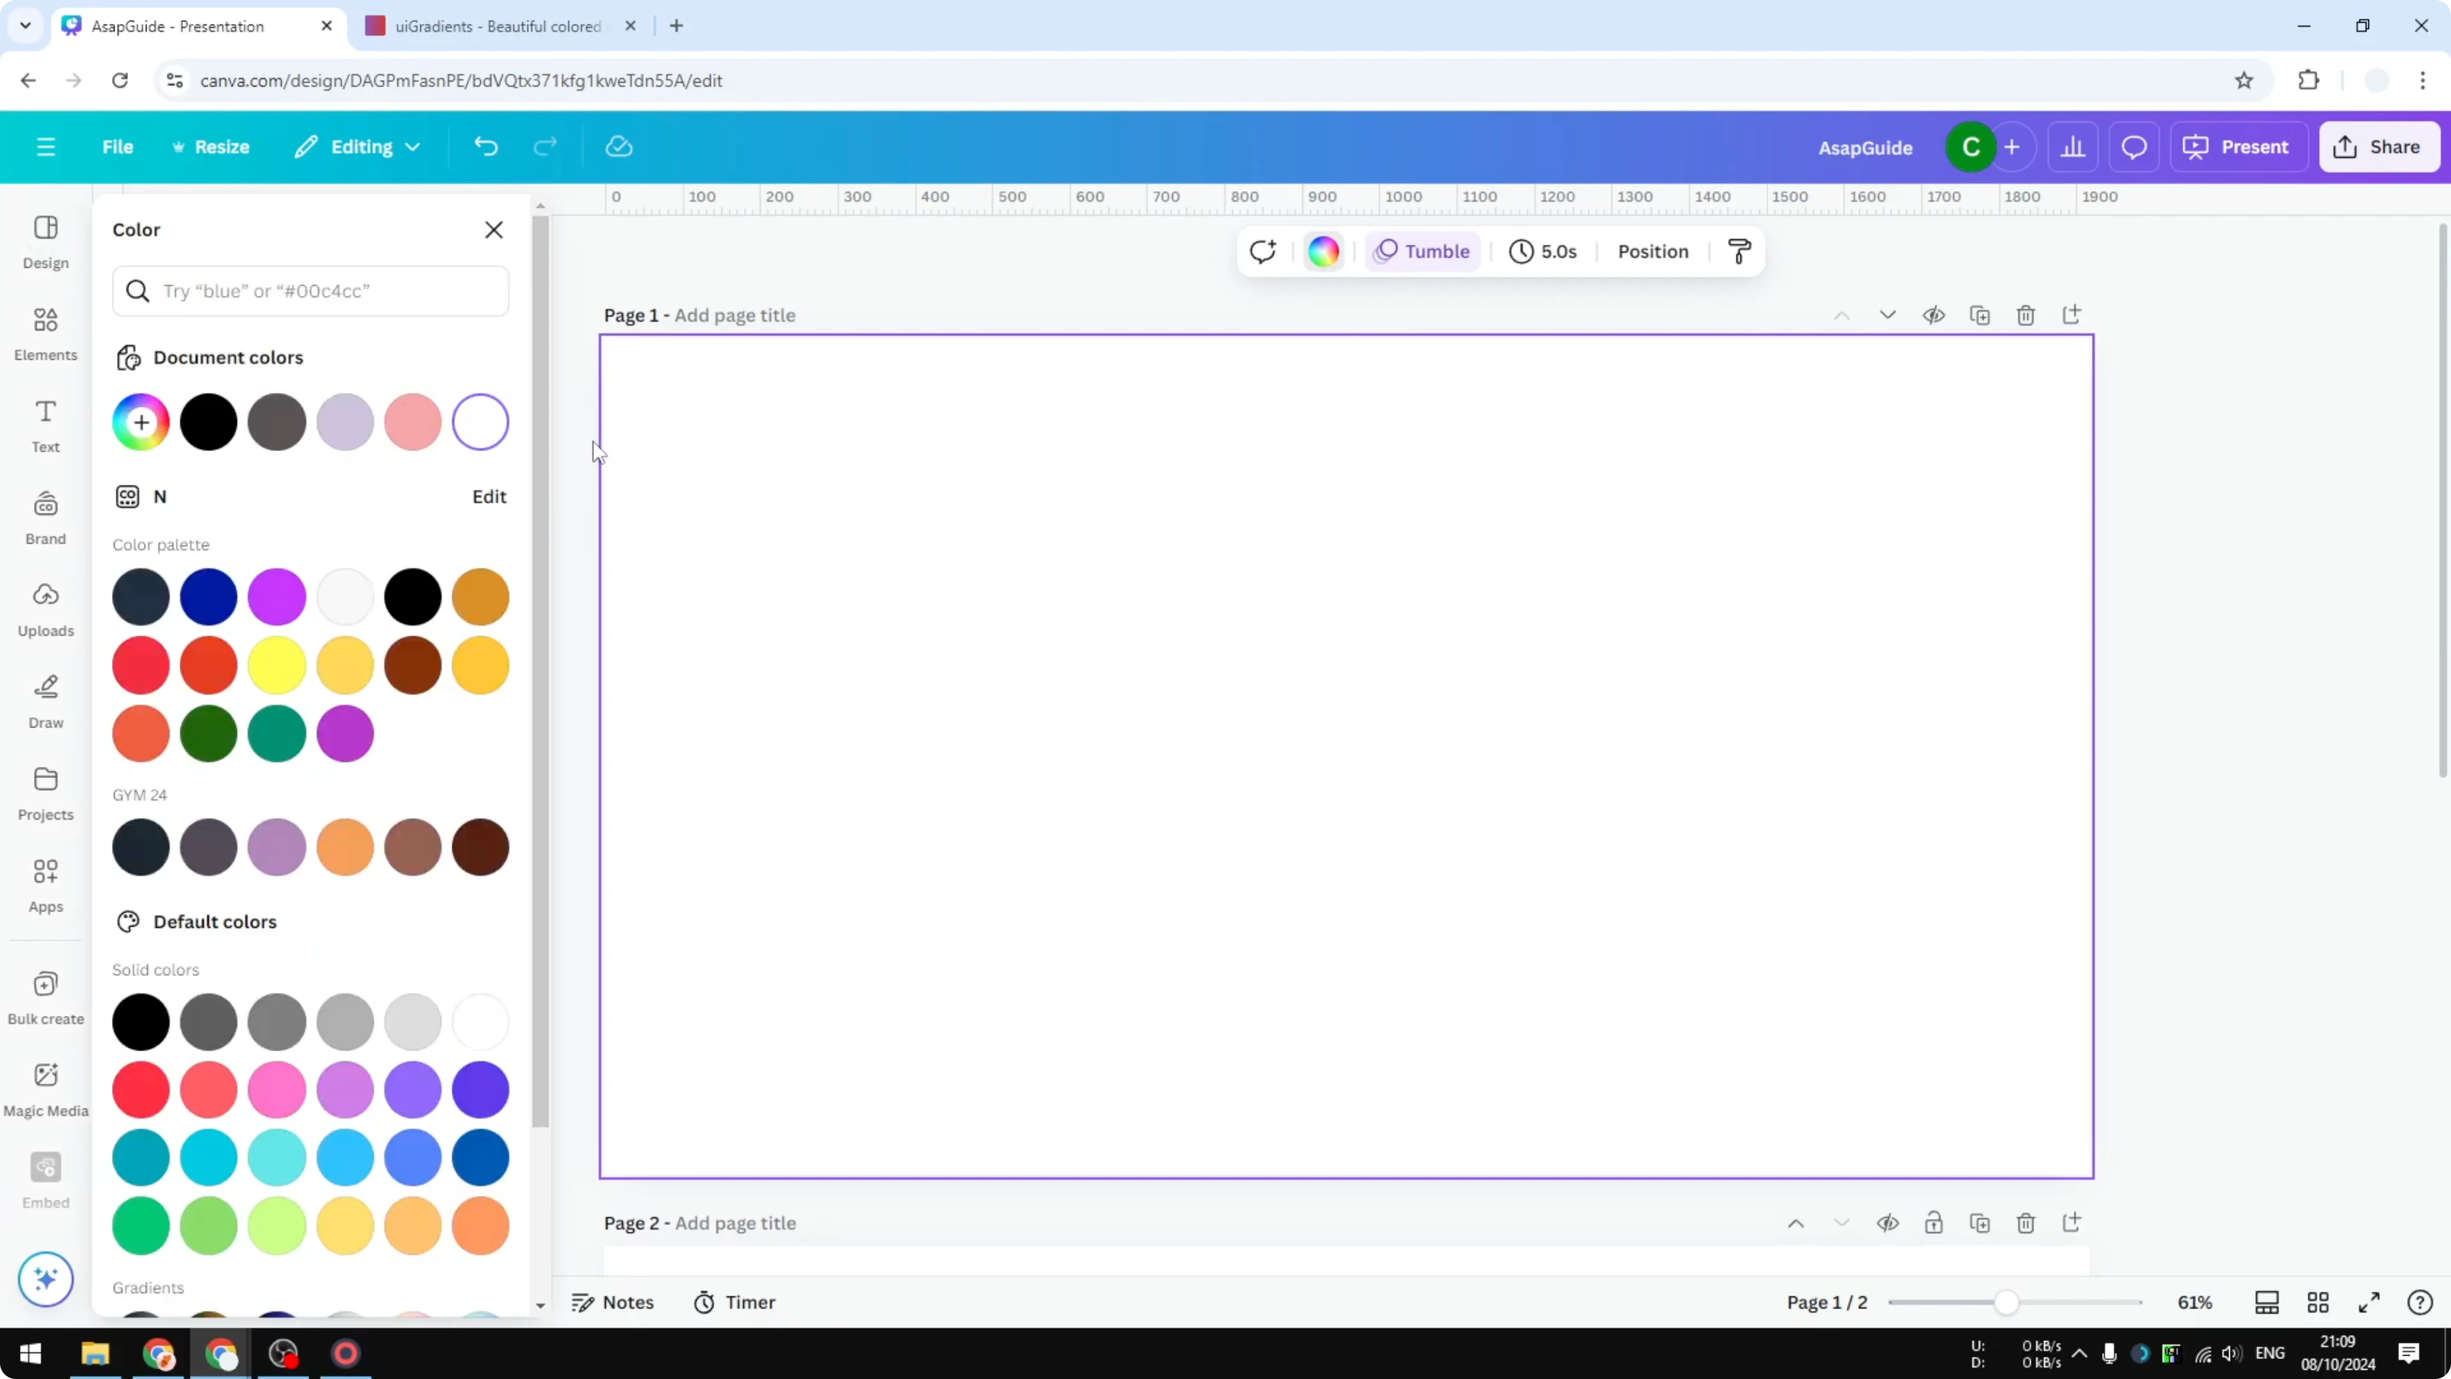Hide page 1 with eye toggle
Image resolution: width=2451 pixels, height=1379 pixels.
(x=1934, y=315)
